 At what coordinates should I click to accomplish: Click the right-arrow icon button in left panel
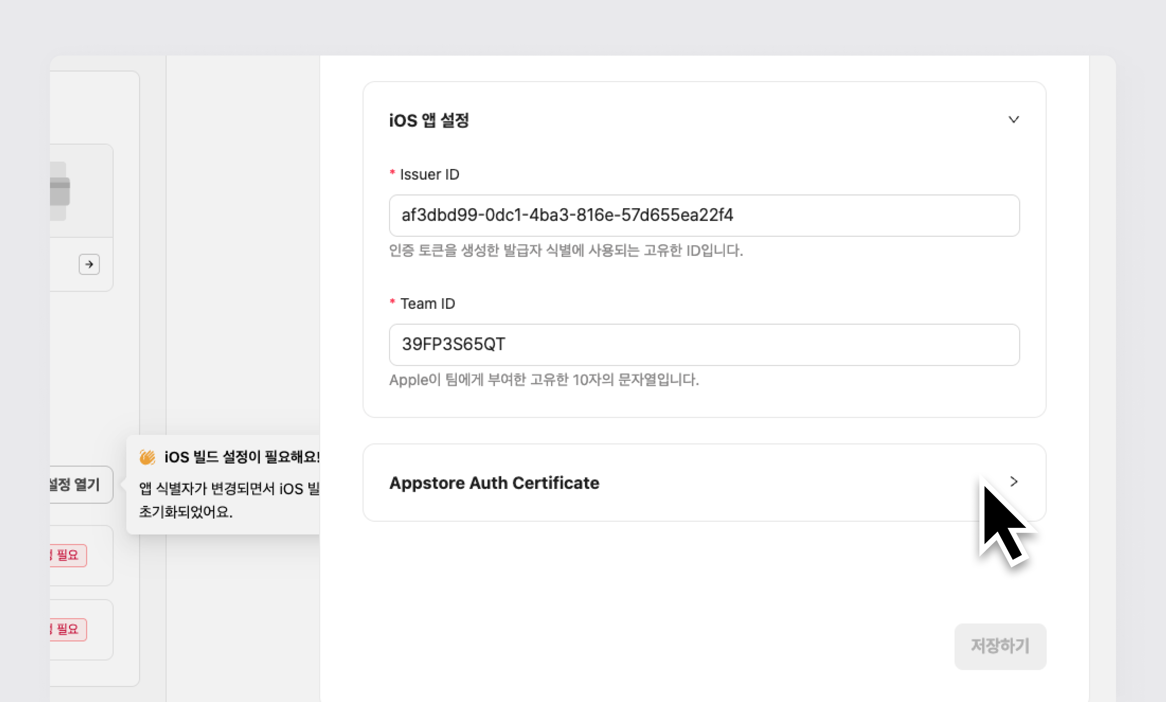pos(89,264)
